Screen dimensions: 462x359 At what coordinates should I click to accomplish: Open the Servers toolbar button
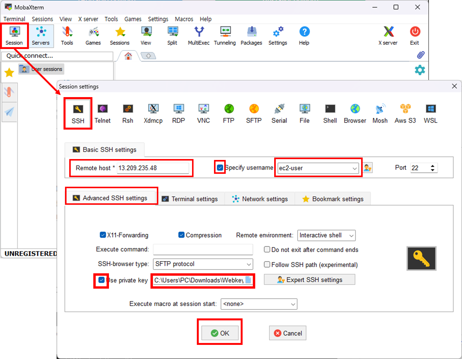click(x=41, y=36)
